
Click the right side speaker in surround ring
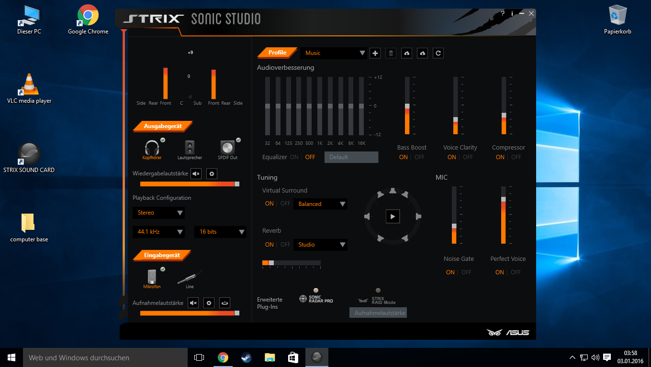pyautogui.click(x=418, y=216)
